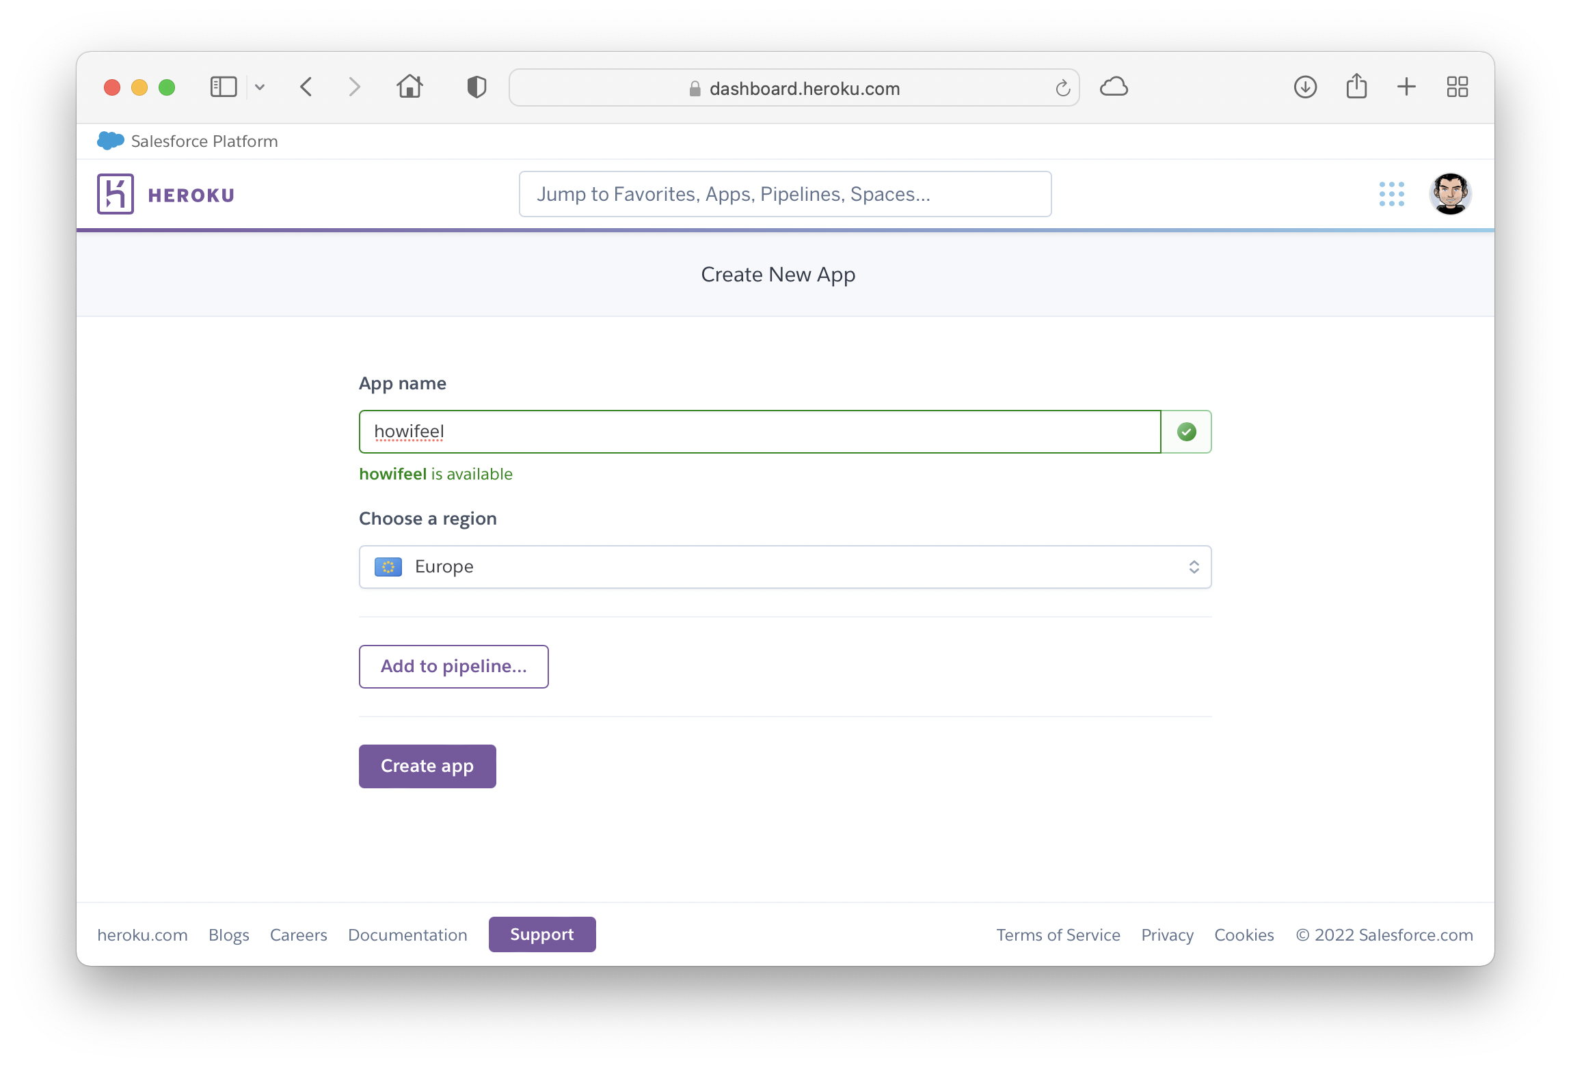Reload the page in address bar
The height and width of the screenshot is (1067, 1571).
[1062, 88]
